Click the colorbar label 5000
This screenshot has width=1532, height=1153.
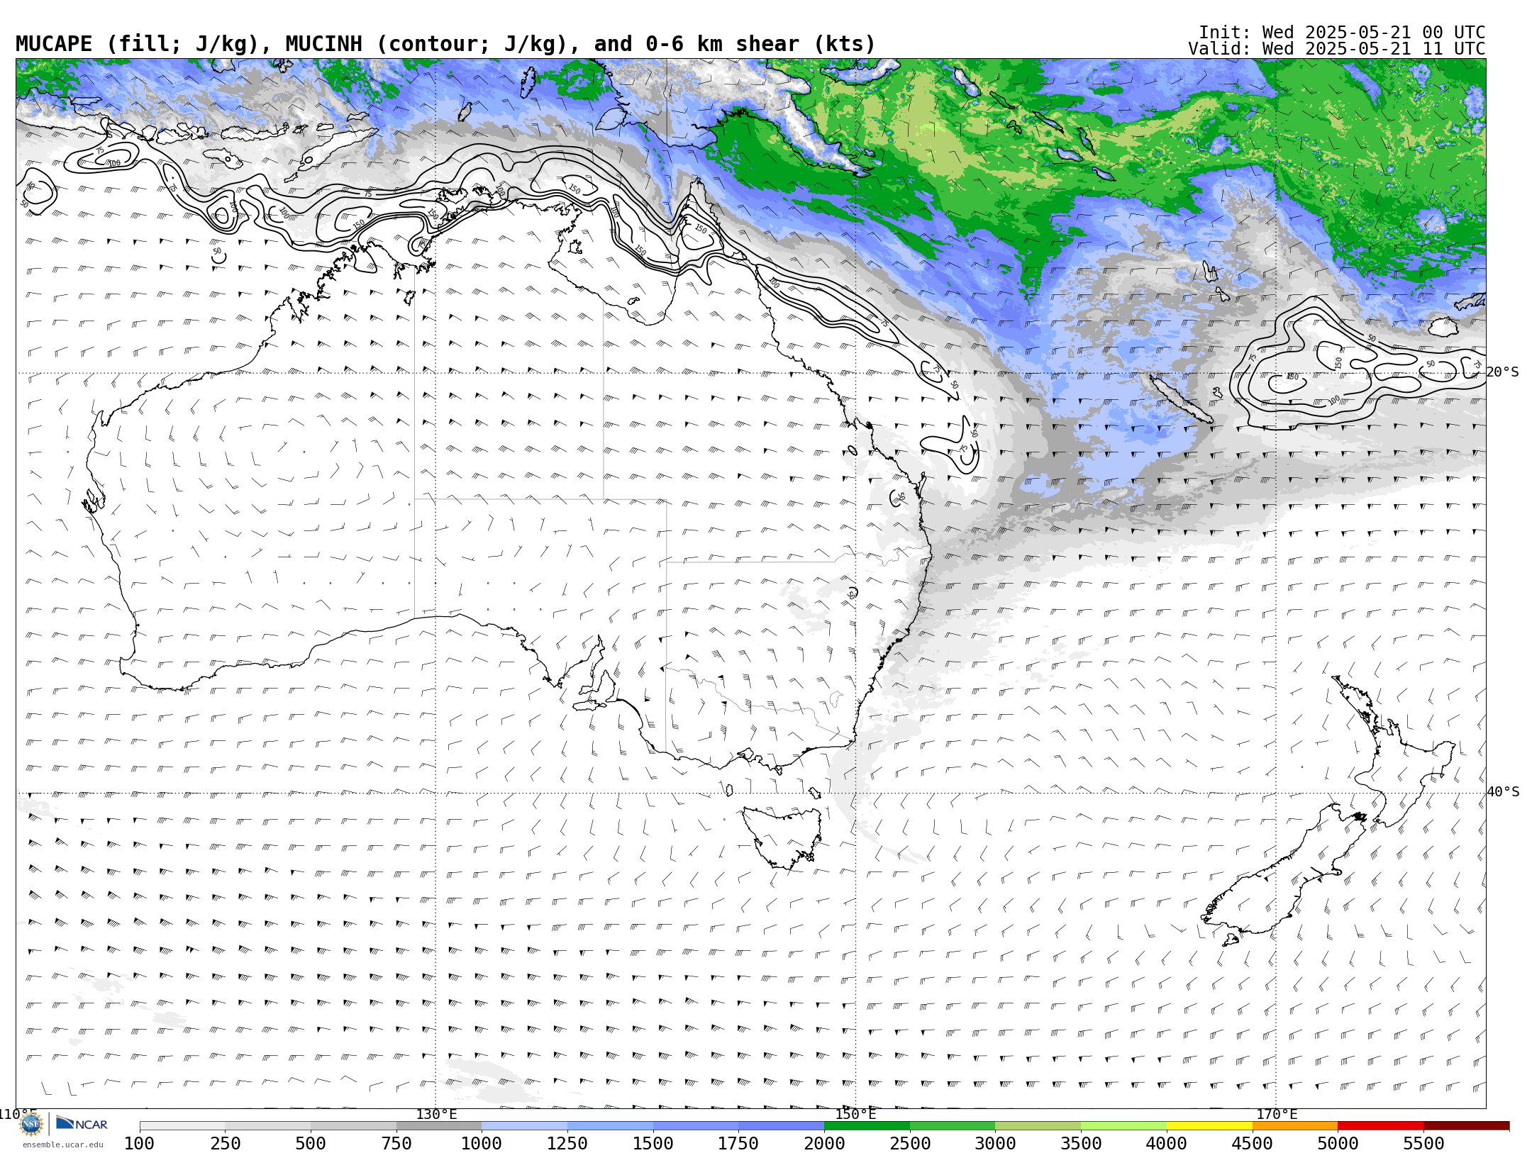click(x=1338, y=1143)
